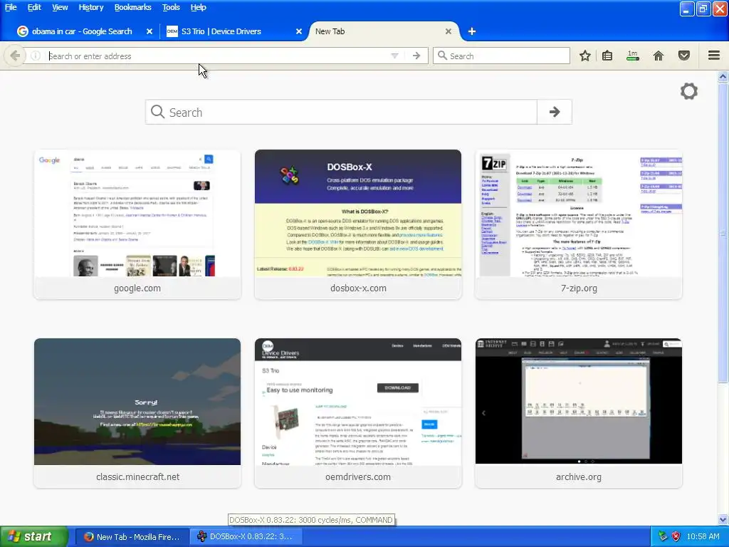Click the scrollbar down arrow
The width and height of the screenshot is (729, 547).
(x=723, y=519)
